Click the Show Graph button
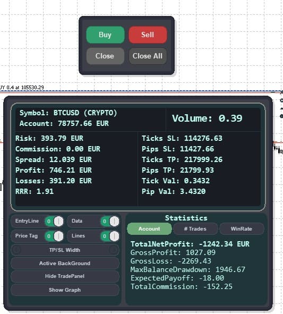This screenshot has width=283, height=314. coord(65,290)
